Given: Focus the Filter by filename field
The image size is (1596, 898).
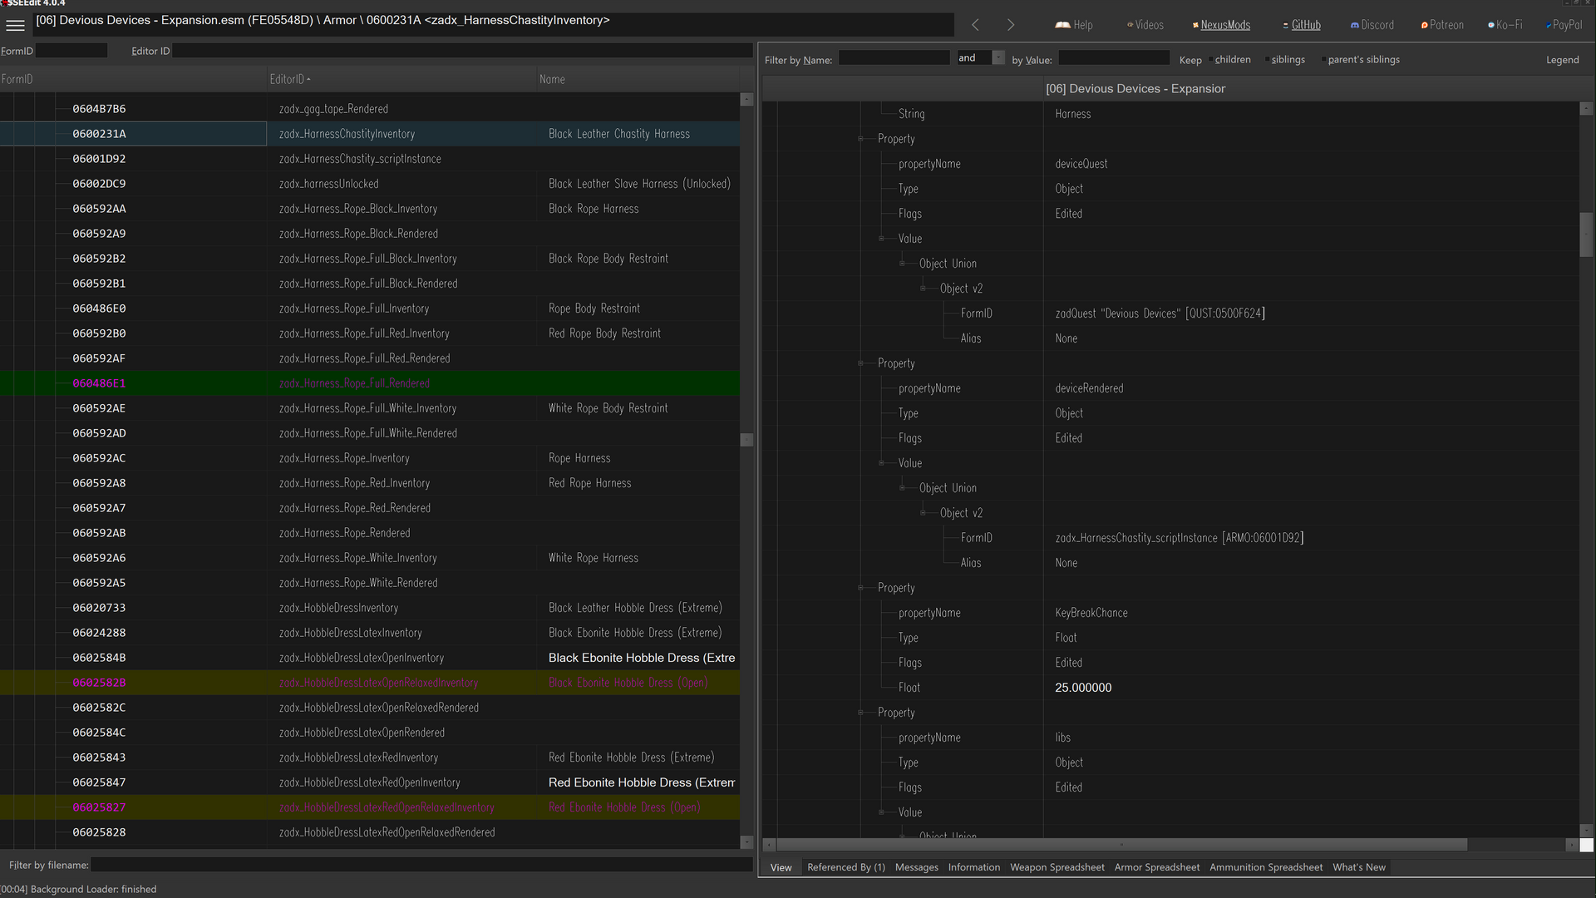Looking at the screenshot, I should (421, 865).
